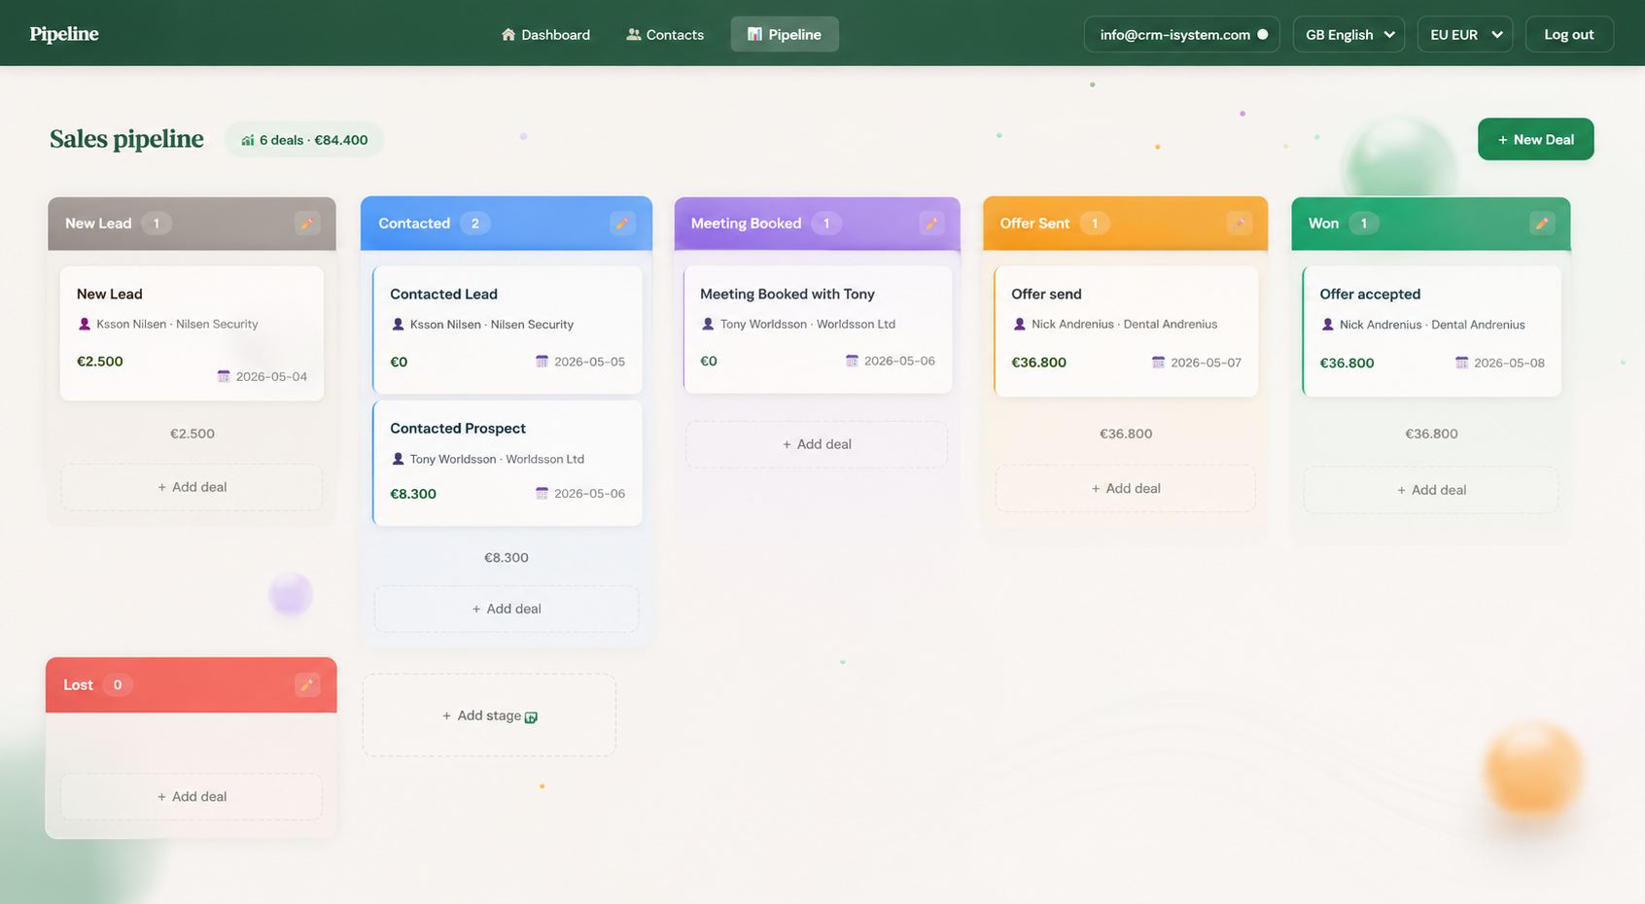1645x904 pixels.
Task: Click the info@crm-isystem.com account button
Action: click(1181, 34)
